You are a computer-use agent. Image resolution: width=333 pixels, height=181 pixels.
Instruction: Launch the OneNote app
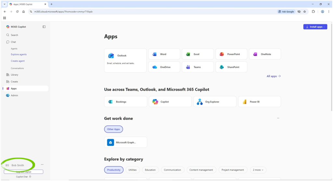point(265,54)
